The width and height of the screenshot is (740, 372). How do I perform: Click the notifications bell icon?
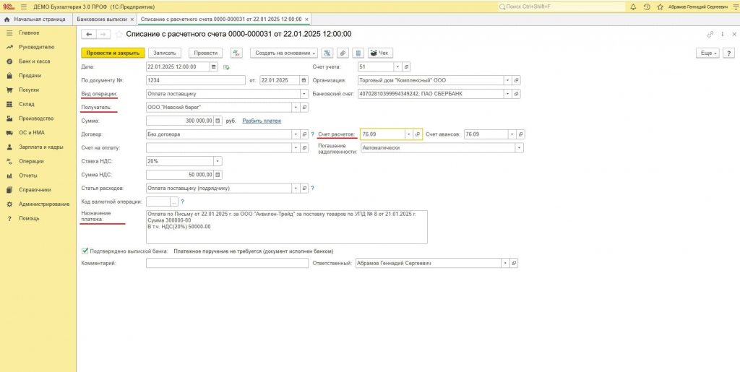[633, 7]
